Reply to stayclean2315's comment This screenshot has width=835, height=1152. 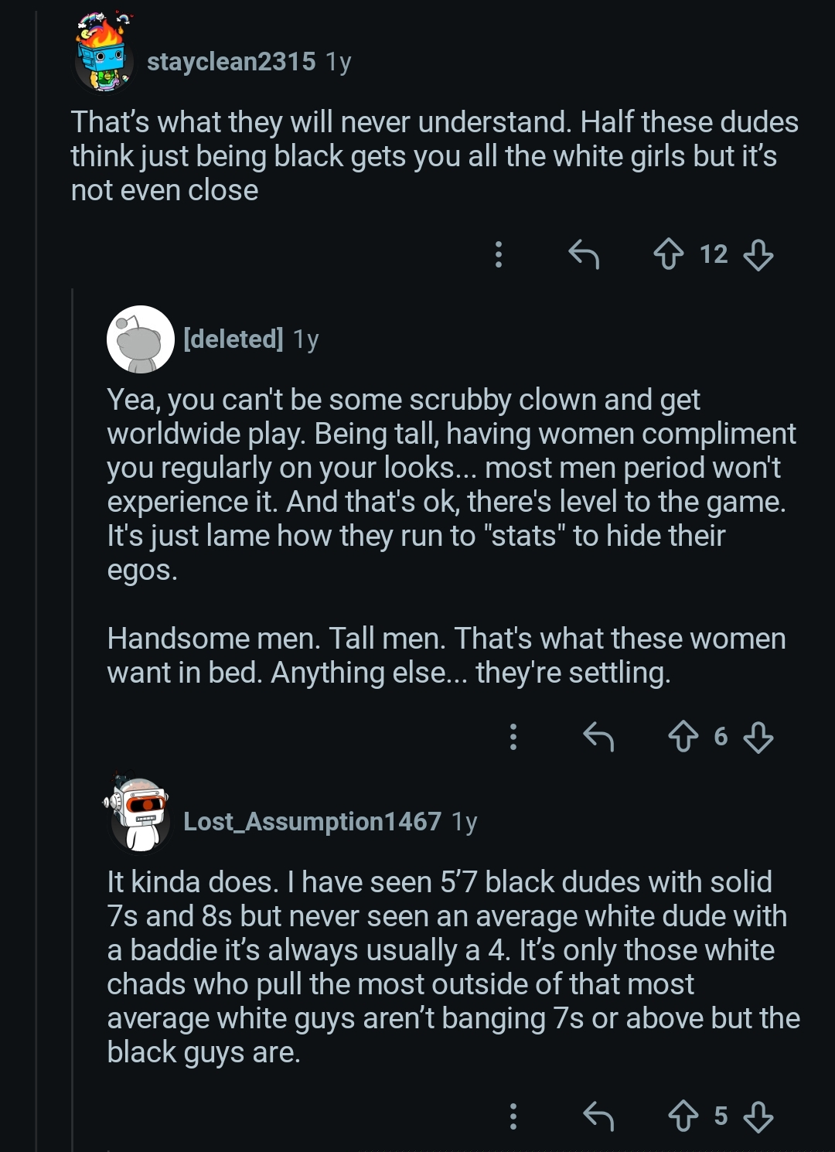(x=584, y=254)
